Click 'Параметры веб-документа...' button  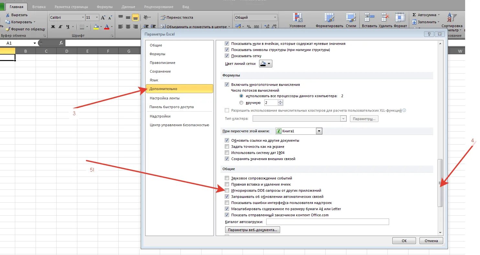click(x=253, y=230)
